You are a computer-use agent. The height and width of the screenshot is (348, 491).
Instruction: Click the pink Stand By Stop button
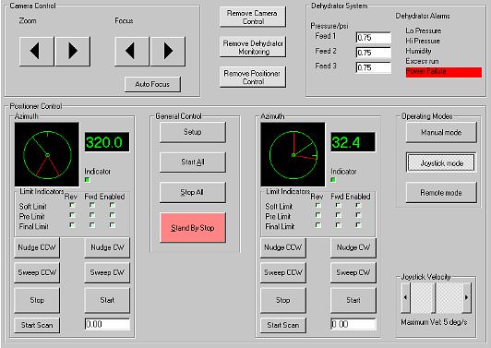193,228
